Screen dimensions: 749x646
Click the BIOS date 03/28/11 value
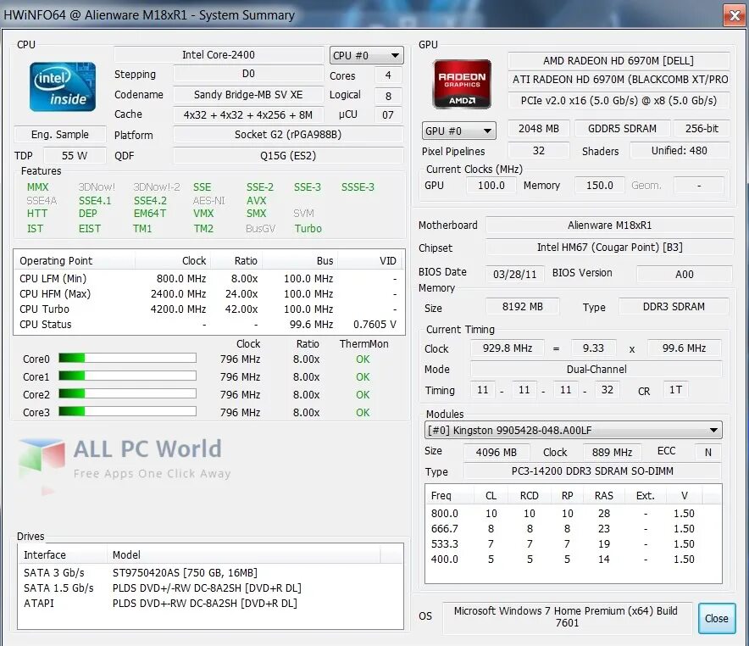pos(514,275)
